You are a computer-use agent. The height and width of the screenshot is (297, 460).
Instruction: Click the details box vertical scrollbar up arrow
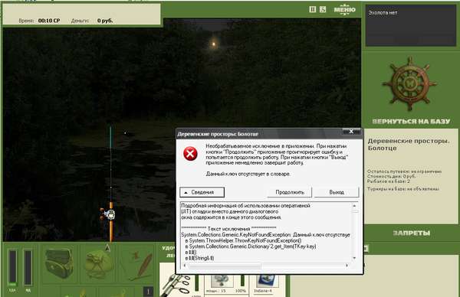point(354,206)
